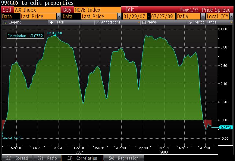The height and width of the screenshot is (161, 235).
Task: Click the Period/Range chart icon
Action: (x=190, y=23)
